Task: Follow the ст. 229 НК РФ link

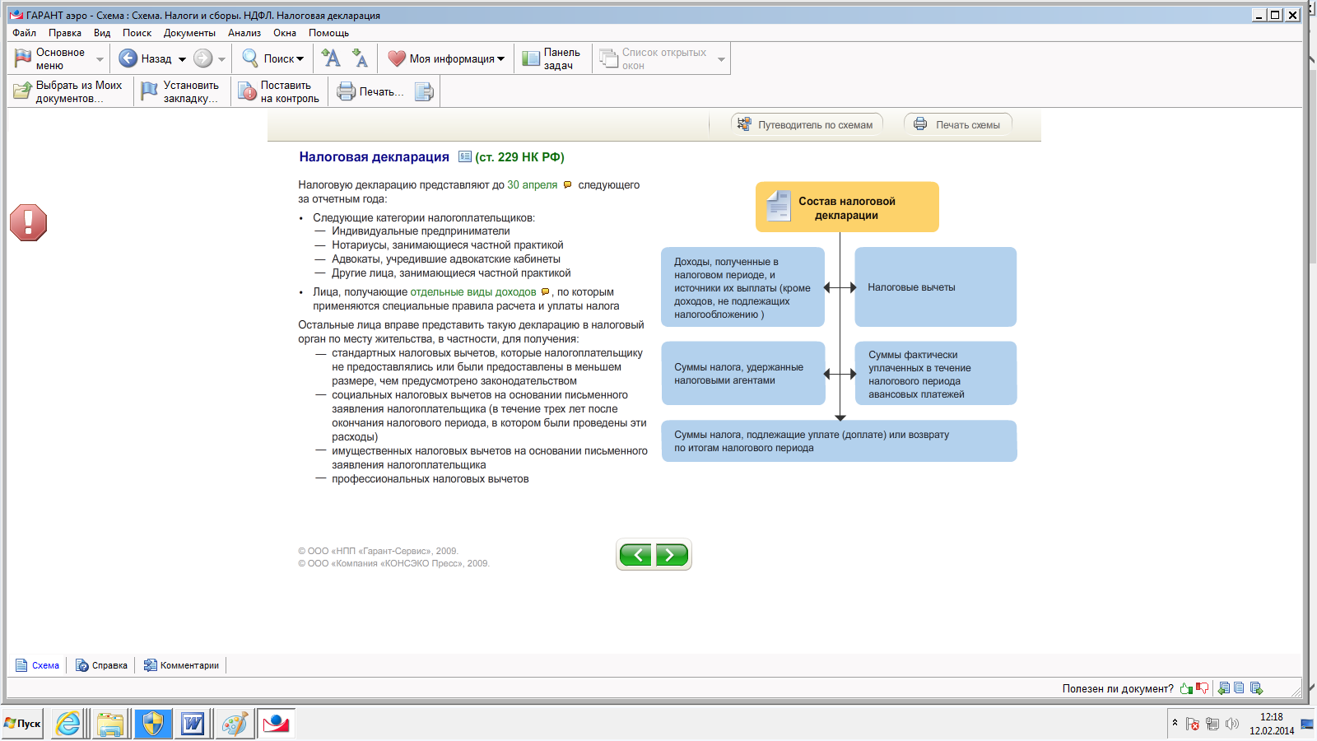Action: coord(519,156)
